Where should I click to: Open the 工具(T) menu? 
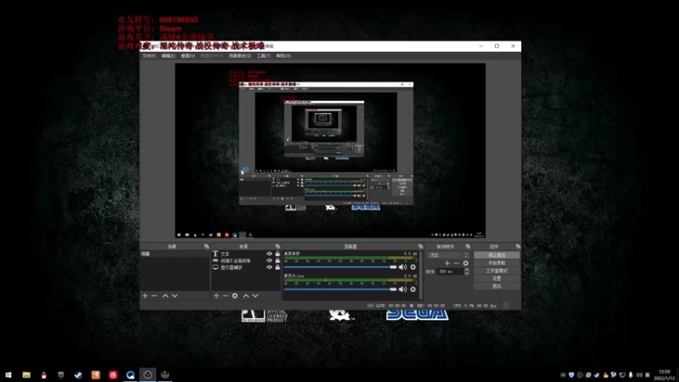pos(264,56)
